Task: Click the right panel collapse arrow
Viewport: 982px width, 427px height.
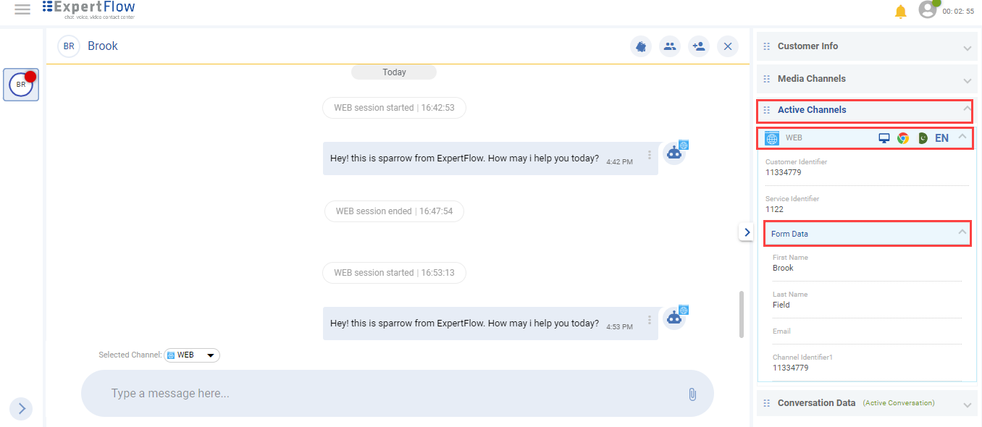Action: 747,232
